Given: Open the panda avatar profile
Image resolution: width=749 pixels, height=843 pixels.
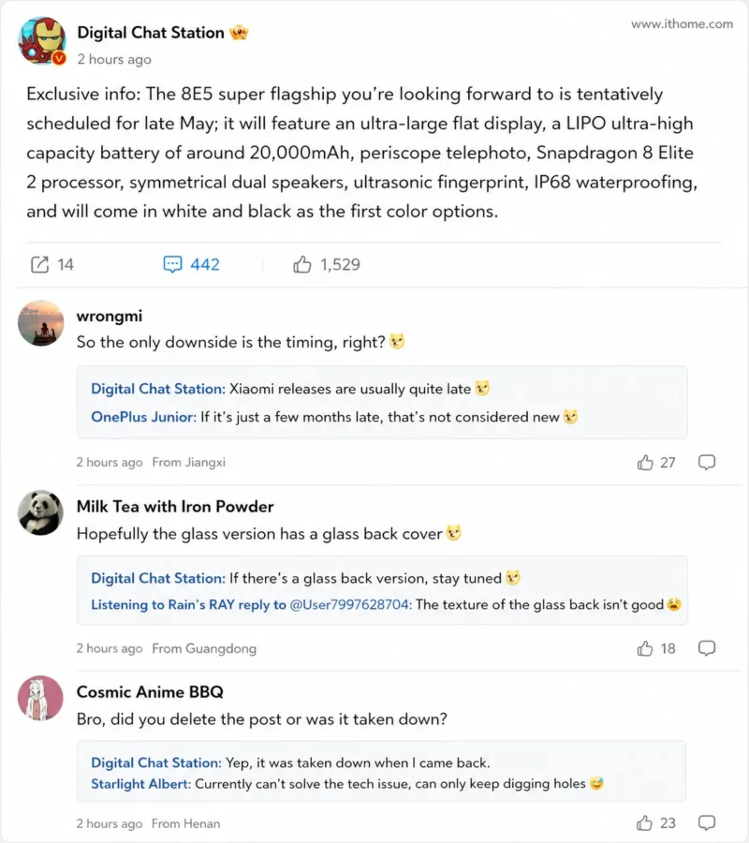Looking at the screenshot, I should (41, 513).
